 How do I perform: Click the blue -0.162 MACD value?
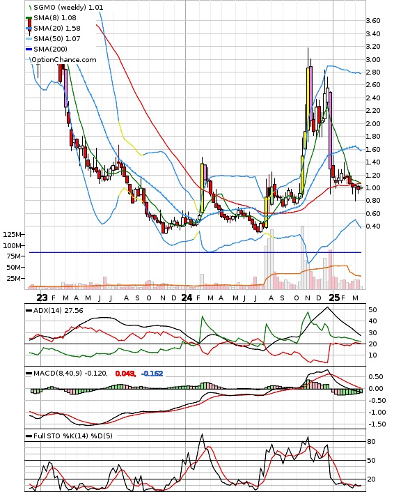[152, 374]
